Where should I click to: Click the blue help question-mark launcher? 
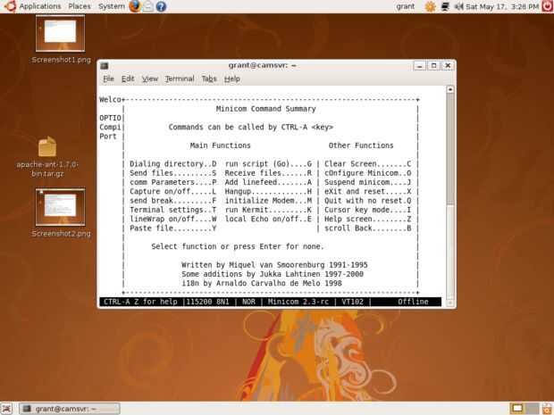[161, 6]
